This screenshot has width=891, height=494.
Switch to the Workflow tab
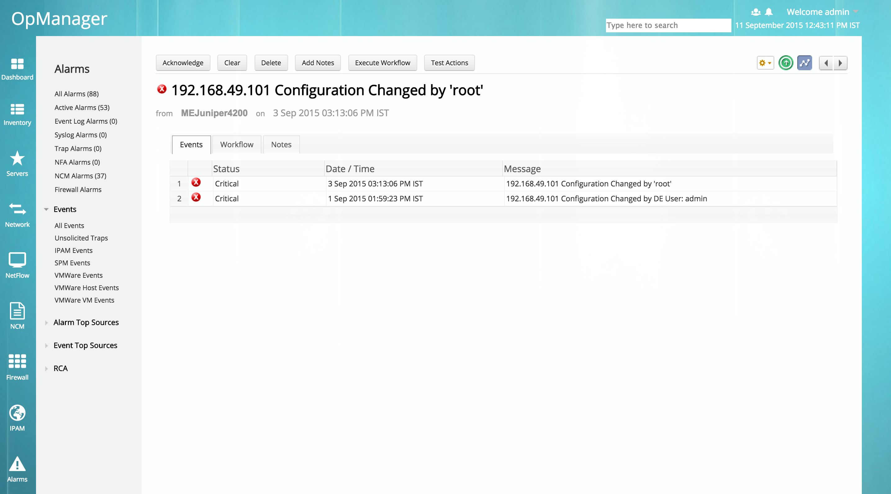click(x=237, y=144)
